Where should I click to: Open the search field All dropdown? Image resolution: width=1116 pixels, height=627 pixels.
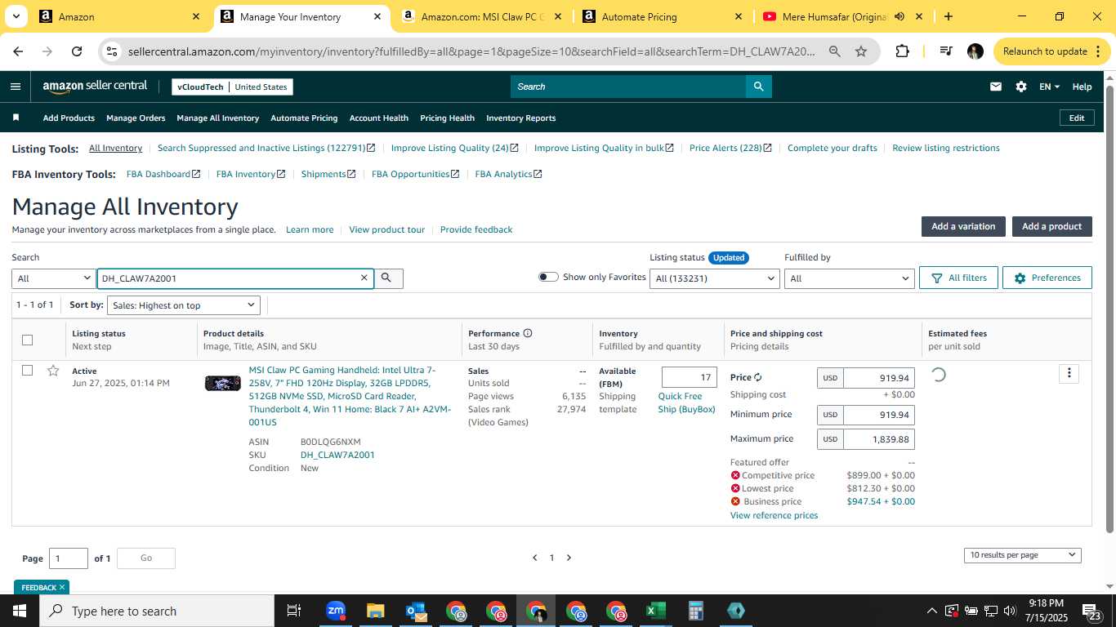coord(53,278)
